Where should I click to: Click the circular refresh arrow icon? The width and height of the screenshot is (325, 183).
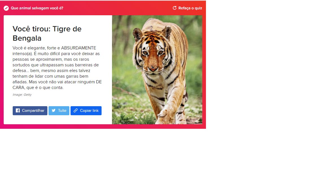pyautogui.click(x=175, y=8)
